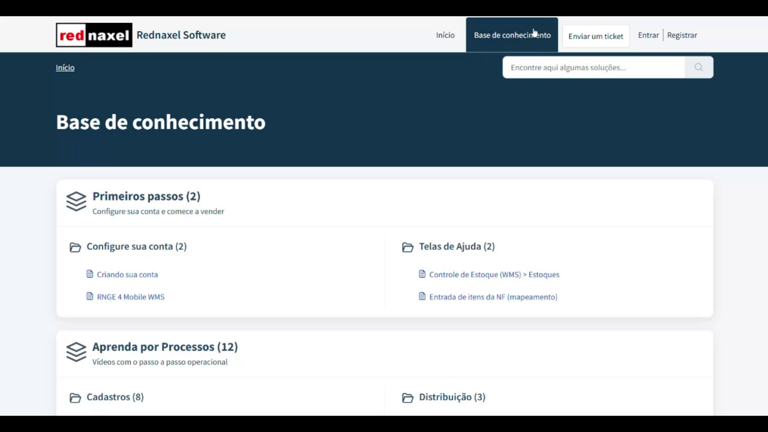This screenshot has width=768, height=432.
Task: Click the Enviar um ticket button
Action: pyautogui.click(x=596, y=36)
